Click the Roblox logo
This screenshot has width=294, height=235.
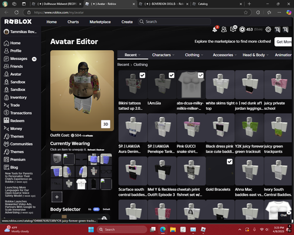pos(18,22)
